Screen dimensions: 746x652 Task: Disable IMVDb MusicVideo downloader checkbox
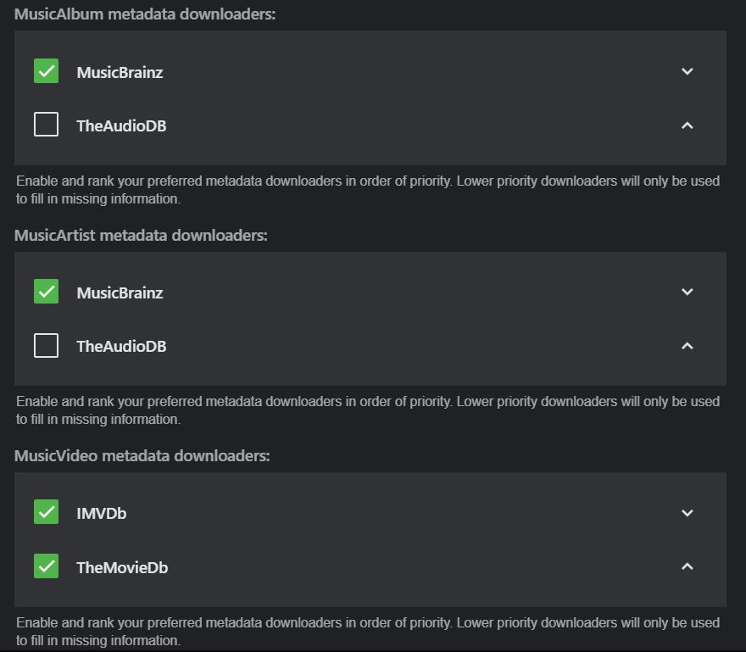tap(47, 513)
